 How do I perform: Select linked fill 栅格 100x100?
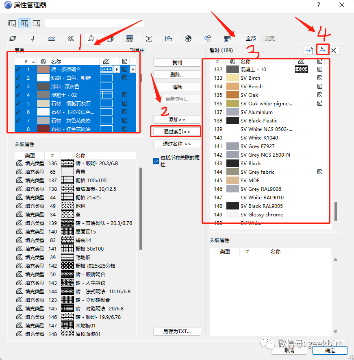click(x=75, y=180)
